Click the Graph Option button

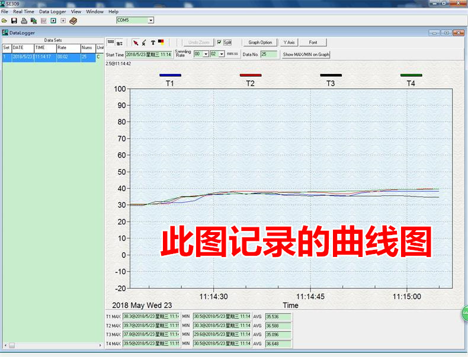pyautogui.click(x=260, y=43)
